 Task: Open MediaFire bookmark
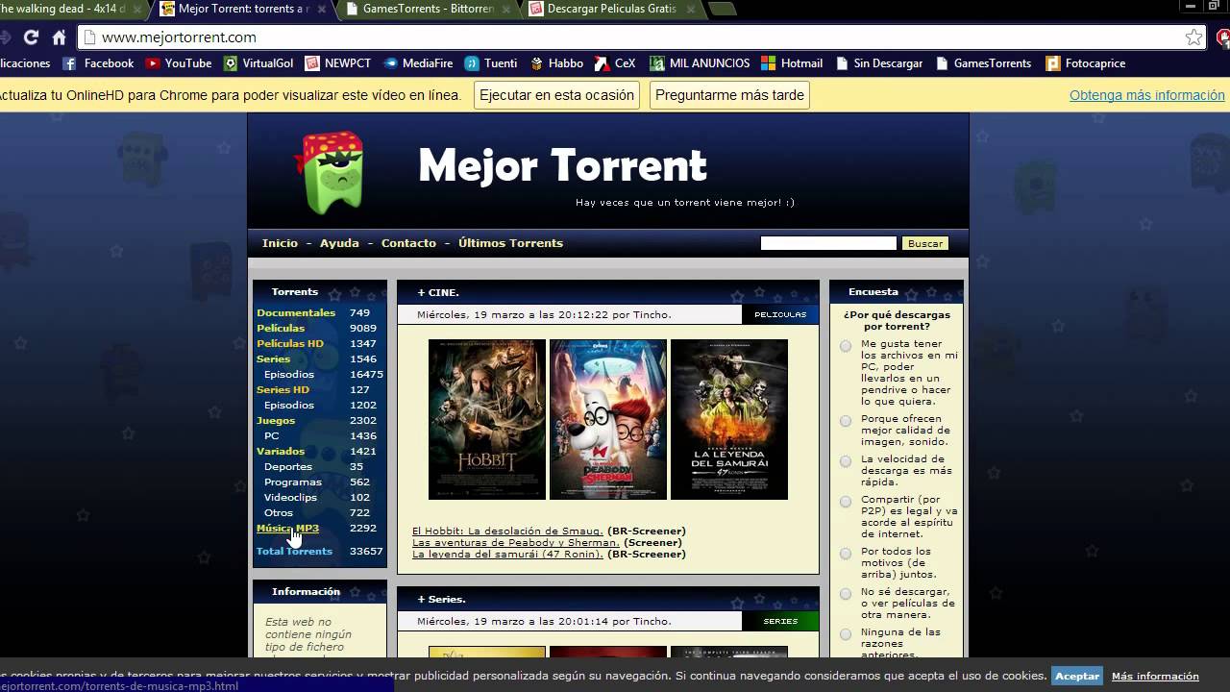pos(417,63)
